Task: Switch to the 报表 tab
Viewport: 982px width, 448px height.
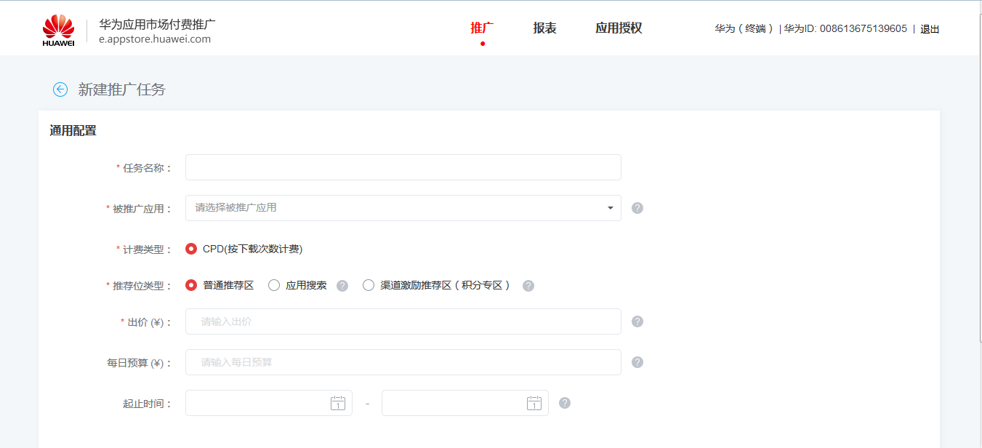Action: click(544, 28)
